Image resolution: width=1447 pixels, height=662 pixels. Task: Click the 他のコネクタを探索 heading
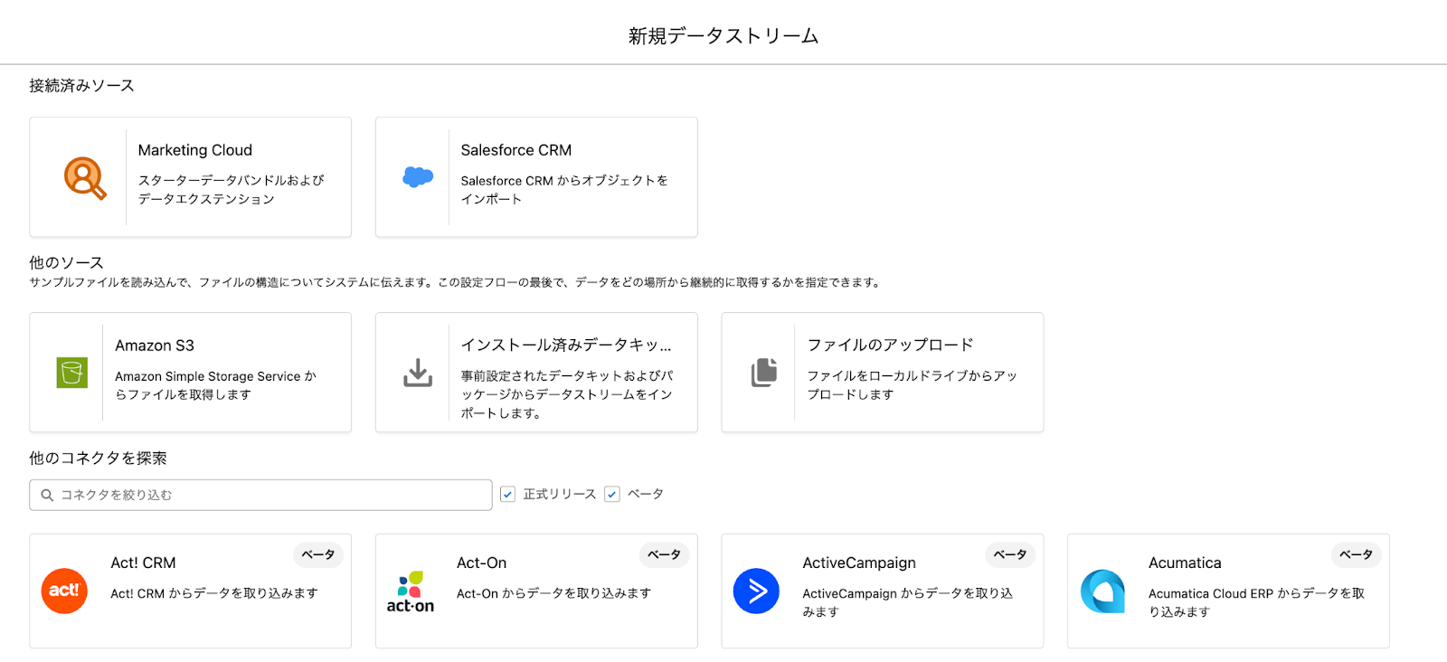point(98,459)
